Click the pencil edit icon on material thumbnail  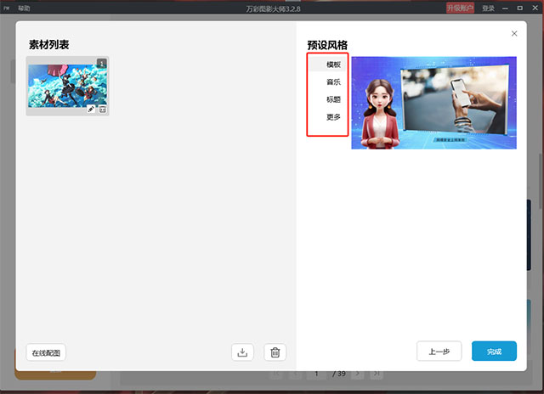pyautogui.click(x=91, y=110)
